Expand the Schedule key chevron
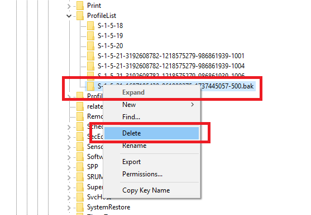Screen dimensions: 311x215 [x=69, y=127]
